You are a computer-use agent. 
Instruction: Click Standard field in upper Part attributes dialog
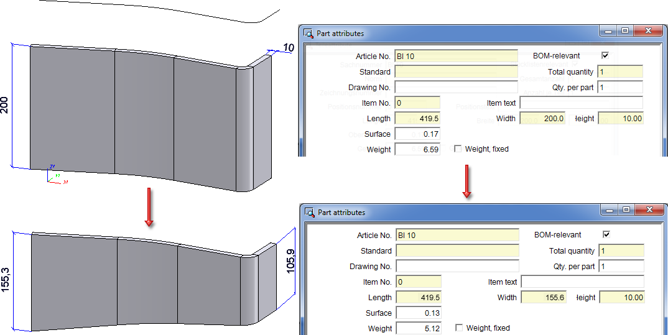456,71
